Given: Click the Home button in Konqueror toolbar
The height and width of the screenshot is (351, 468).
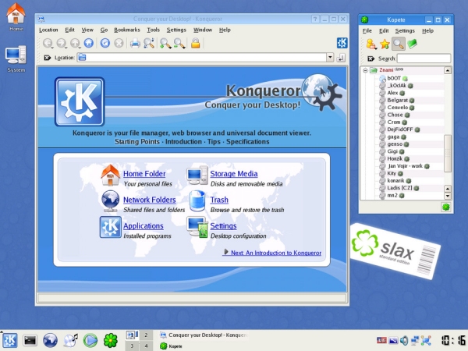Looking at the screenshot, I should tap(89, 44).
